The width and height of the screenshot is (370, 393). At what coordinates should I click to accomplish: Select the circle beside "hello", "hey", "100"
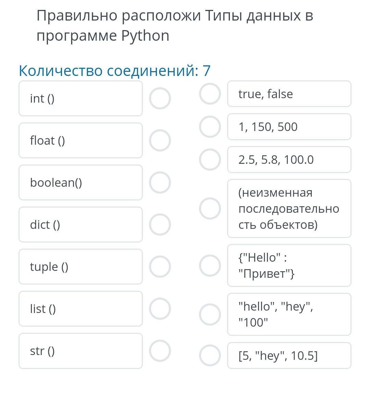(210, 314)
